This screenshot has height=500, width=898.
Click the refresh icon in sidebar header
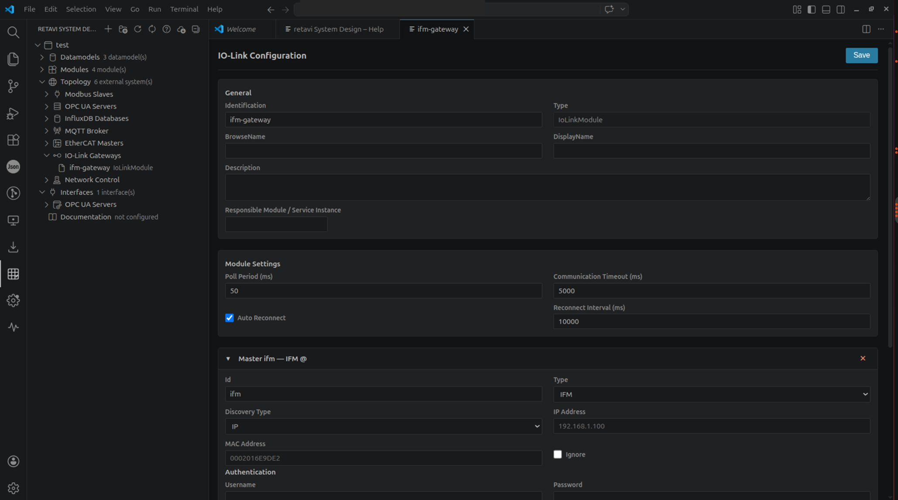tap(137, 29)
